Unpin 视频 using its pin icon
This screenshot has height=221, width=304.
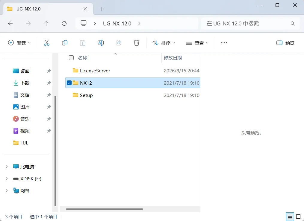(x=49, y=131)
